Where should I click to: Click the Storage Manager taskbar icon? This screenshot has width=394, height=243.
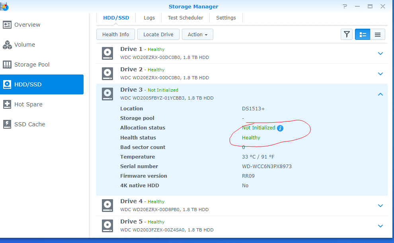[5, 6]
